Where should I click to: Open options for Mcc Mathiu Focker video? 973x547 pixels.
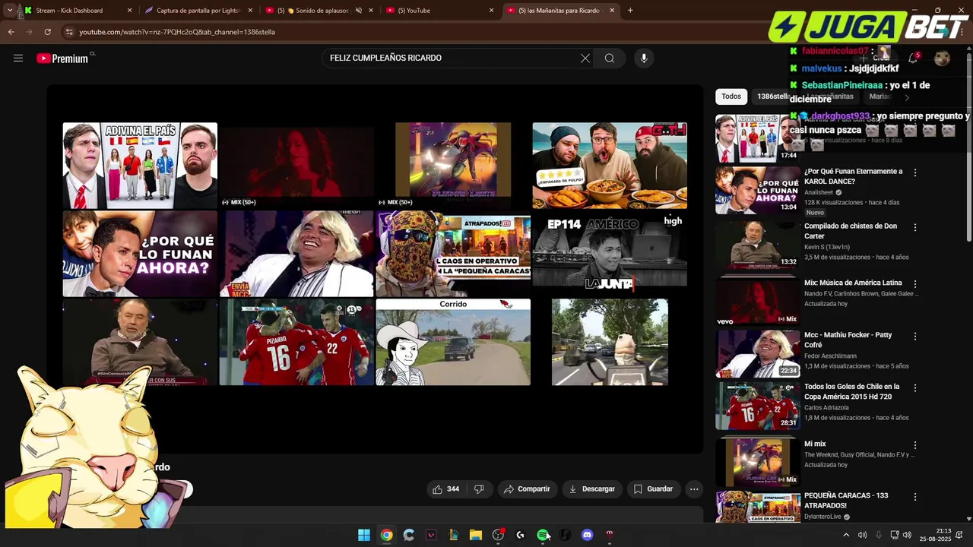pos(915,336)
